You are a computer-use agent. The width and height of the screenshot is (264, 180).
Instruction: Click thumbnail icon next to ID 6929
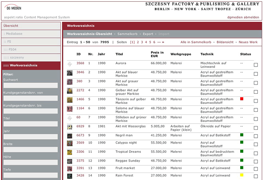(x=70, y=127)
